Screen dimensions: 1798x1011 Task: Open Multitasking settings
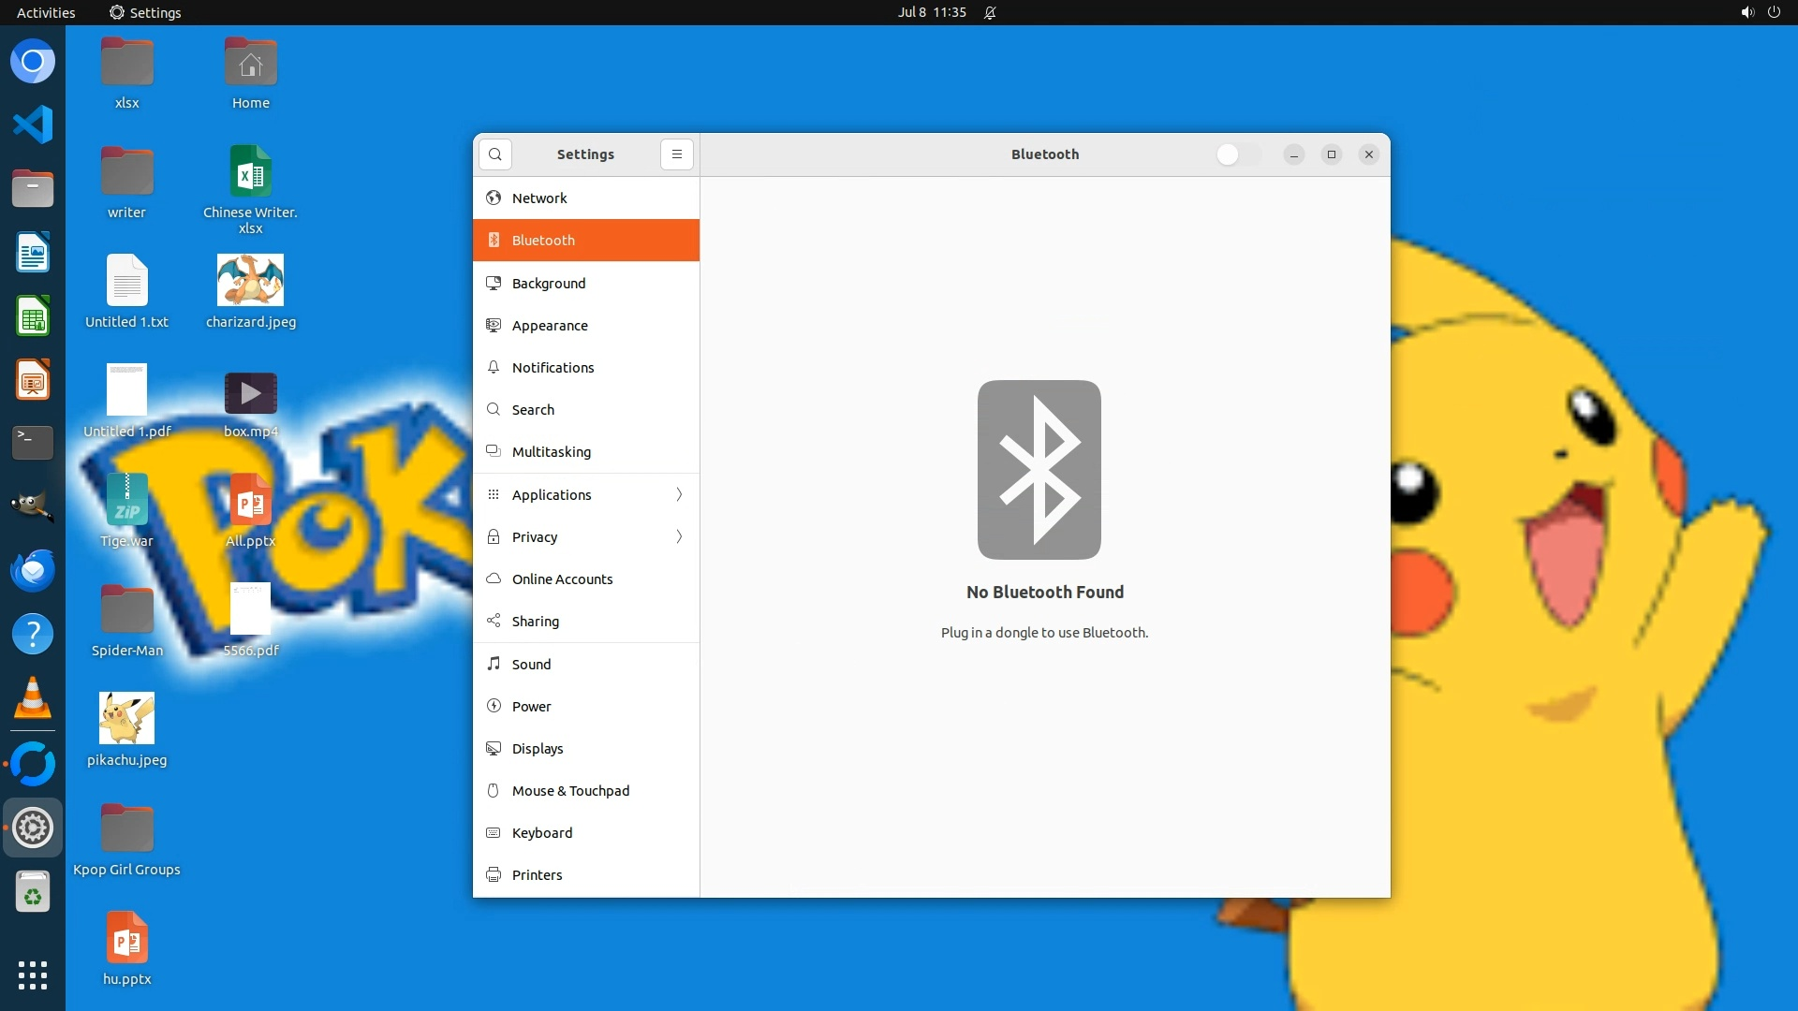pos(551,451)
